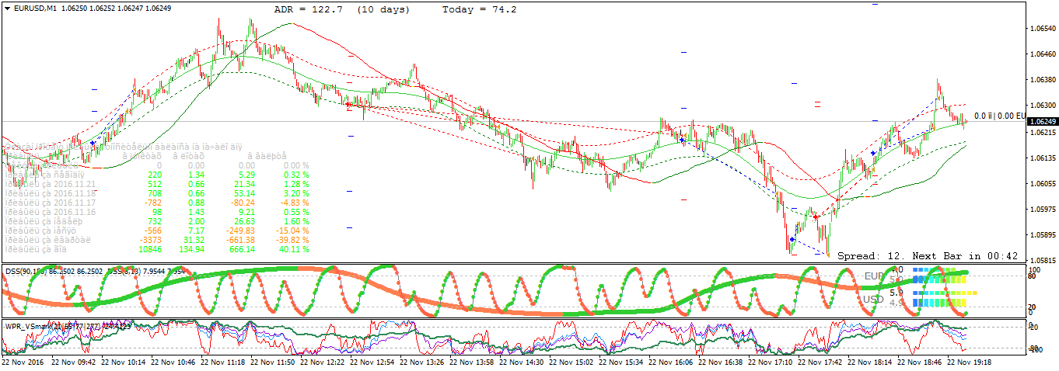
Task: Click the 1.06135 price scale level
Action: (1042, 158)
